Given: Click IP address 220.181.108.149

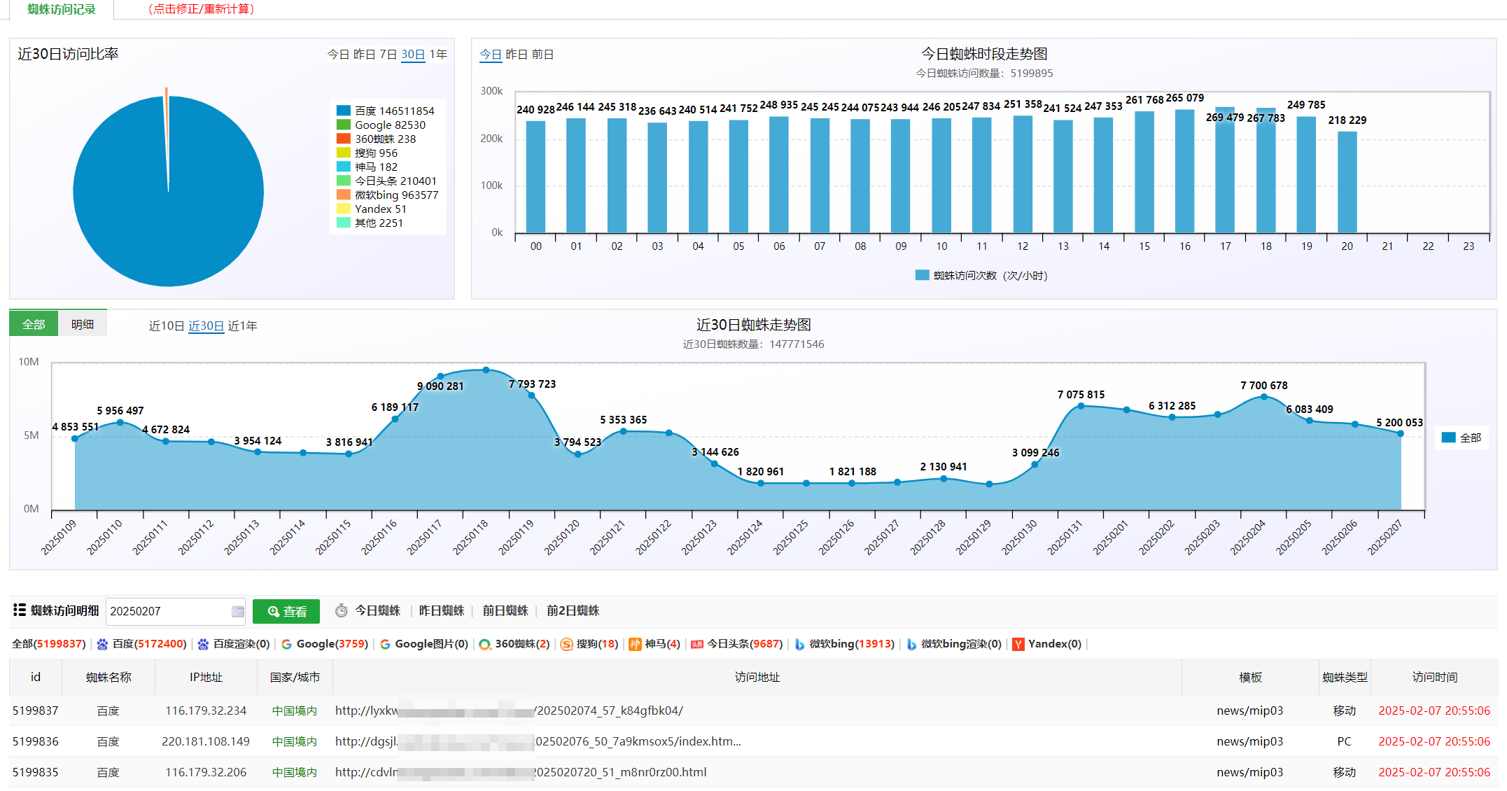Looking at the screenshot, I should 206,741.
